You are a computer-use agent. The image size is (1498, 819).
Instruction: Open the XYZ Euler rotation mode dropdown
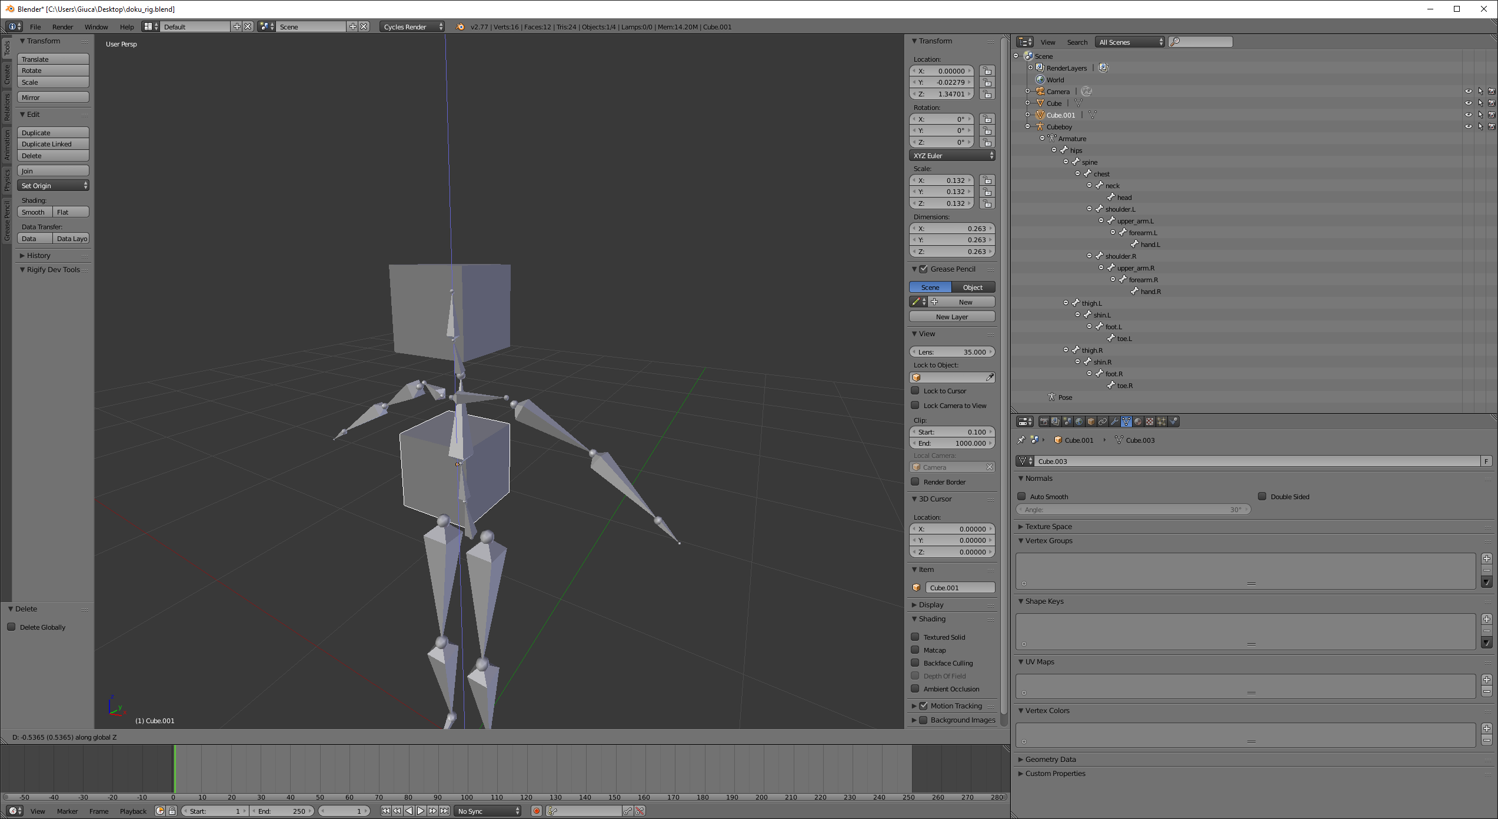pyautogui.click(x=952, y=155)
